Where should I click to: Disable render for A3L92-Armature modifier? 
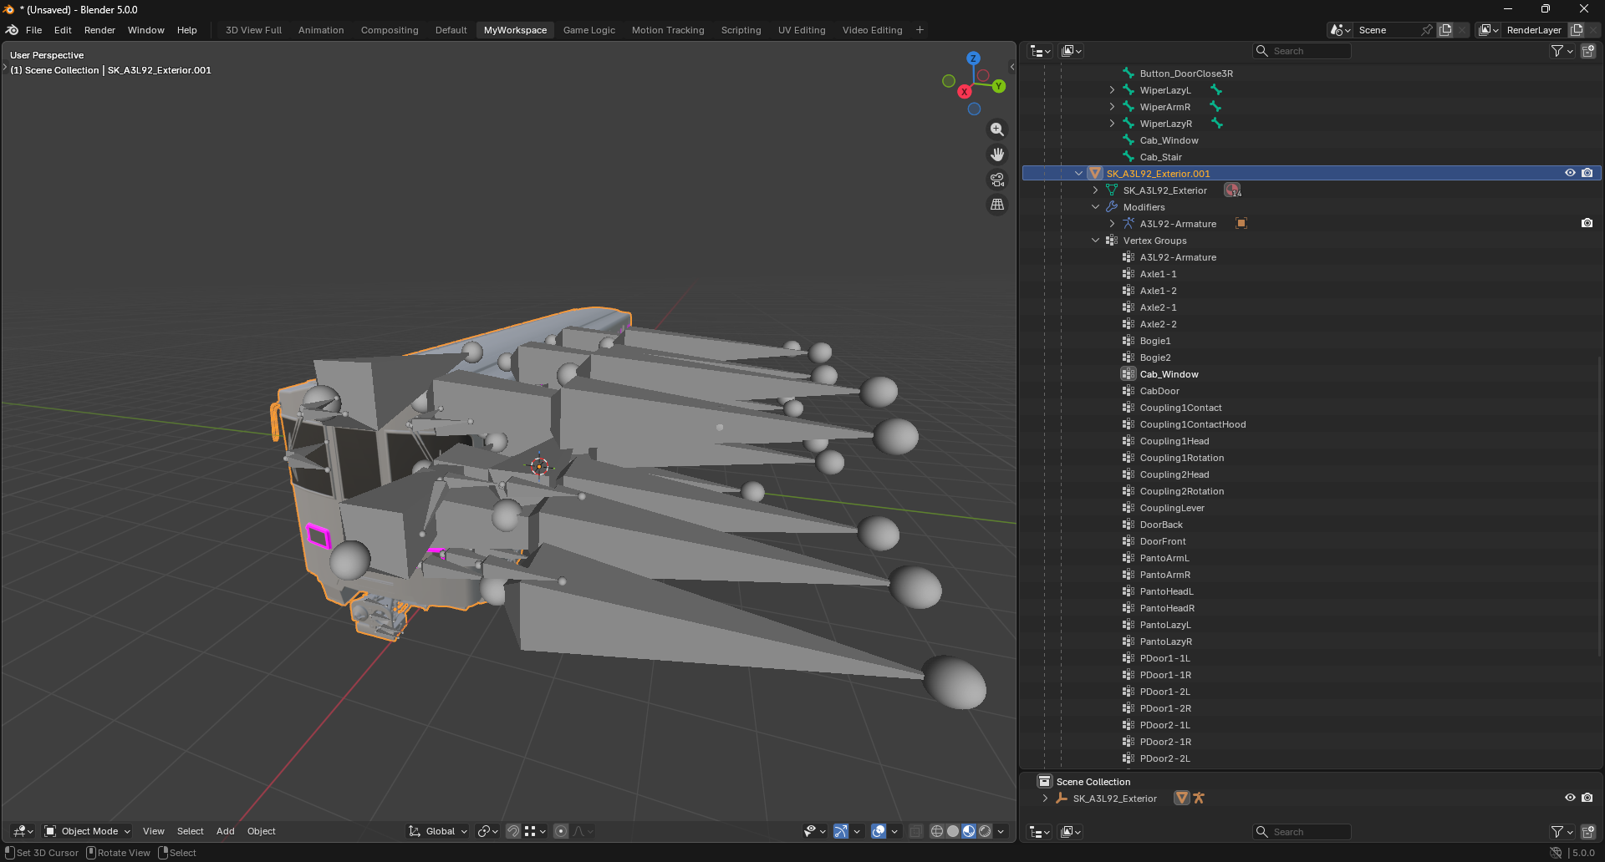click(x=1587, y=223)
